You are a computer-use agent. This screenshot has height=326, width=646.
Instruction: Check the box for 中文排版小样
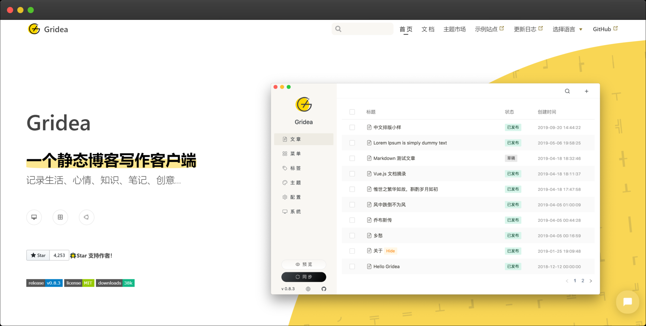pos(352,127)
